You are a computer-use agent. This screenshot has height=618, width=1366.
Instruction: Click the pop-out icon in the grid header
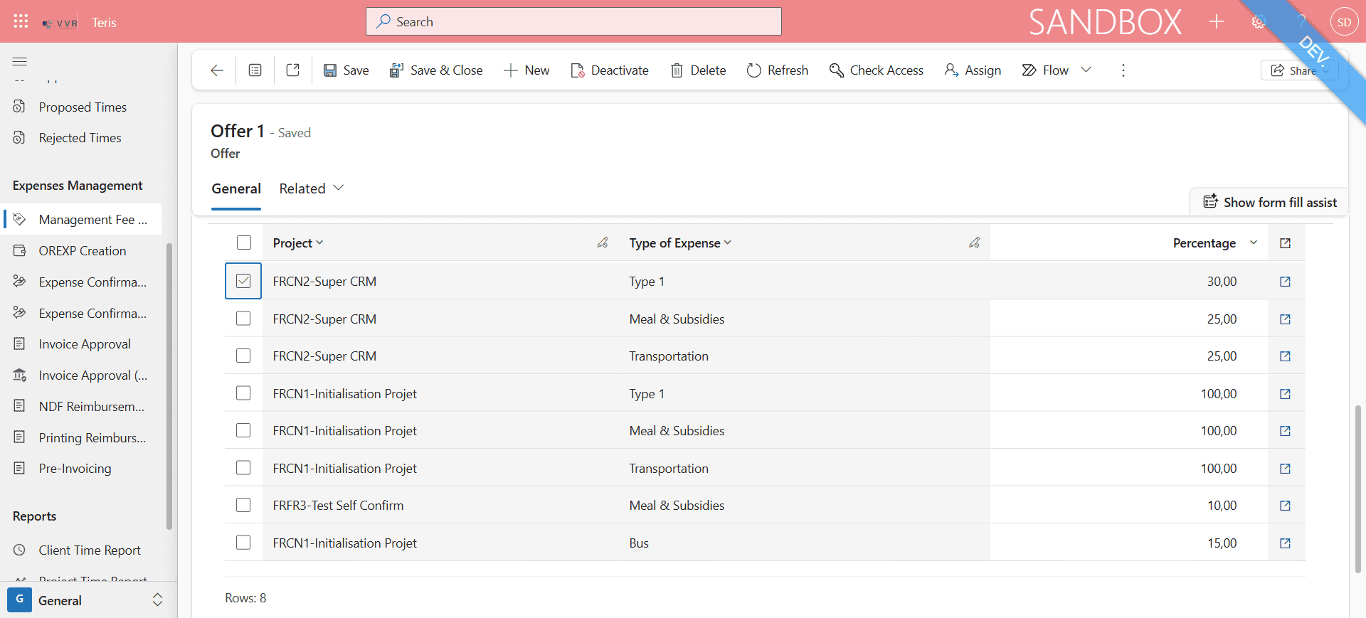tap(1285, 243)
